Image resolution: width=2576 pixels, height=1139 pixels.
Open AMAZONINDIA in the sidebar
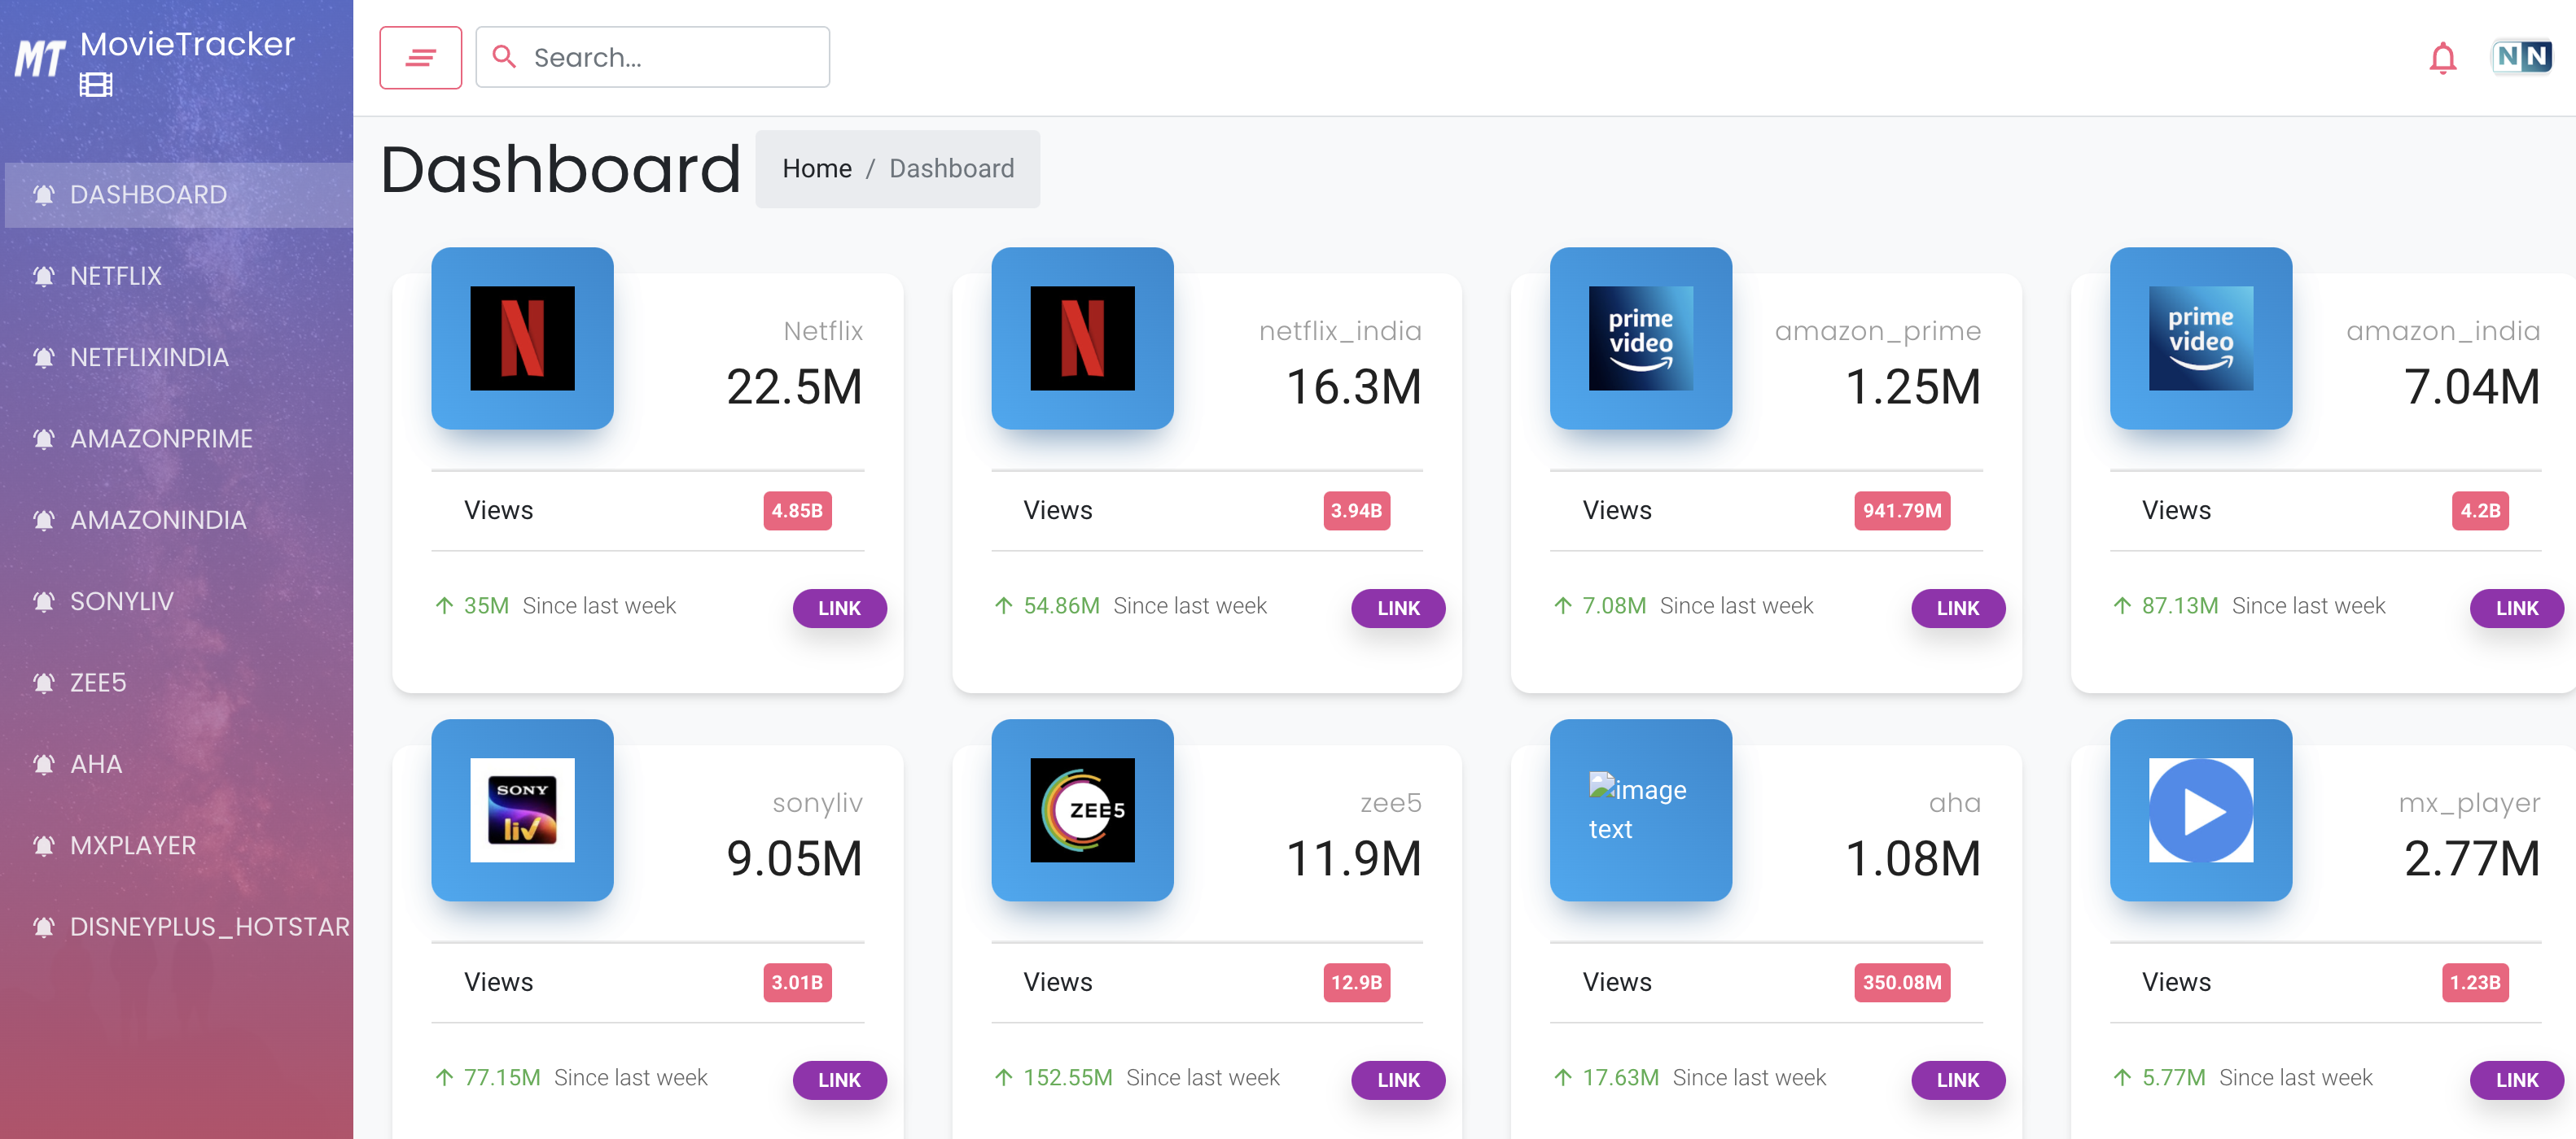179,521
